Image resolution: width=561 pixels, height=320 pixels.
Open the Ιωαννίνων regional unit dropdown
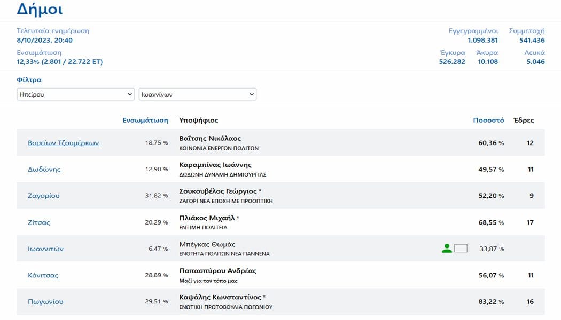(x=198, y=94)
